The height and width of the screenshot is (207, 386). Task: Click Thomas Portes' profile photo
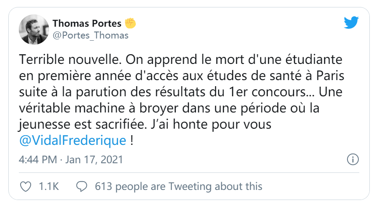pyautogui.click(x=34, y=30)
